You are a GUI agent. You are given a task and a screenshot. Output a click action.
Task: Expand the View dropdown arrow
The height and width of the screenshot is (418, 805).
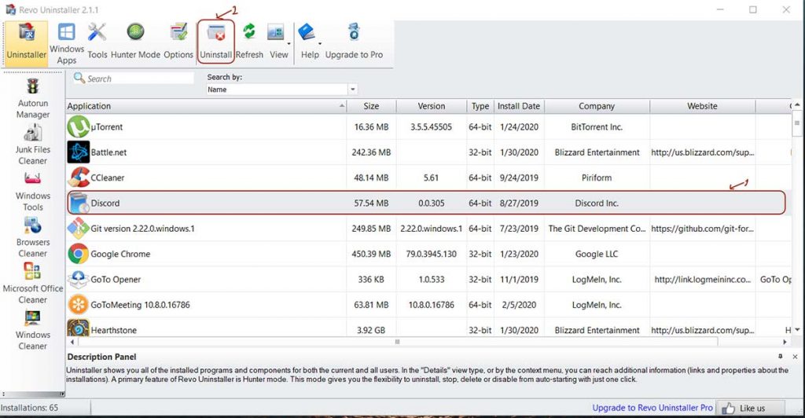click(289, 42)
